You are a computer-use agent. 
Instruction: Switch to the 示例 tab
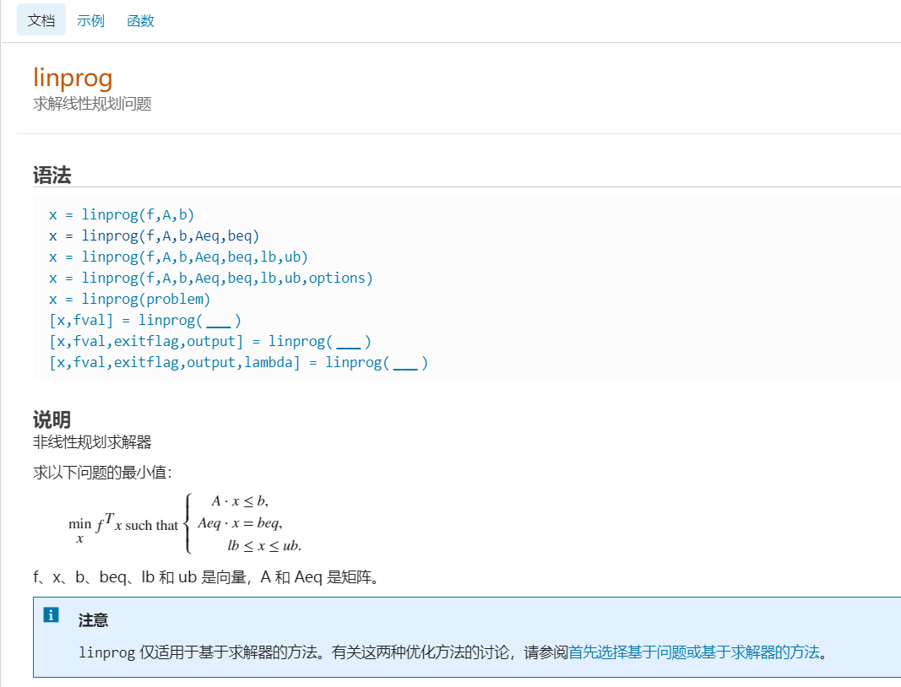pos(90,20)
